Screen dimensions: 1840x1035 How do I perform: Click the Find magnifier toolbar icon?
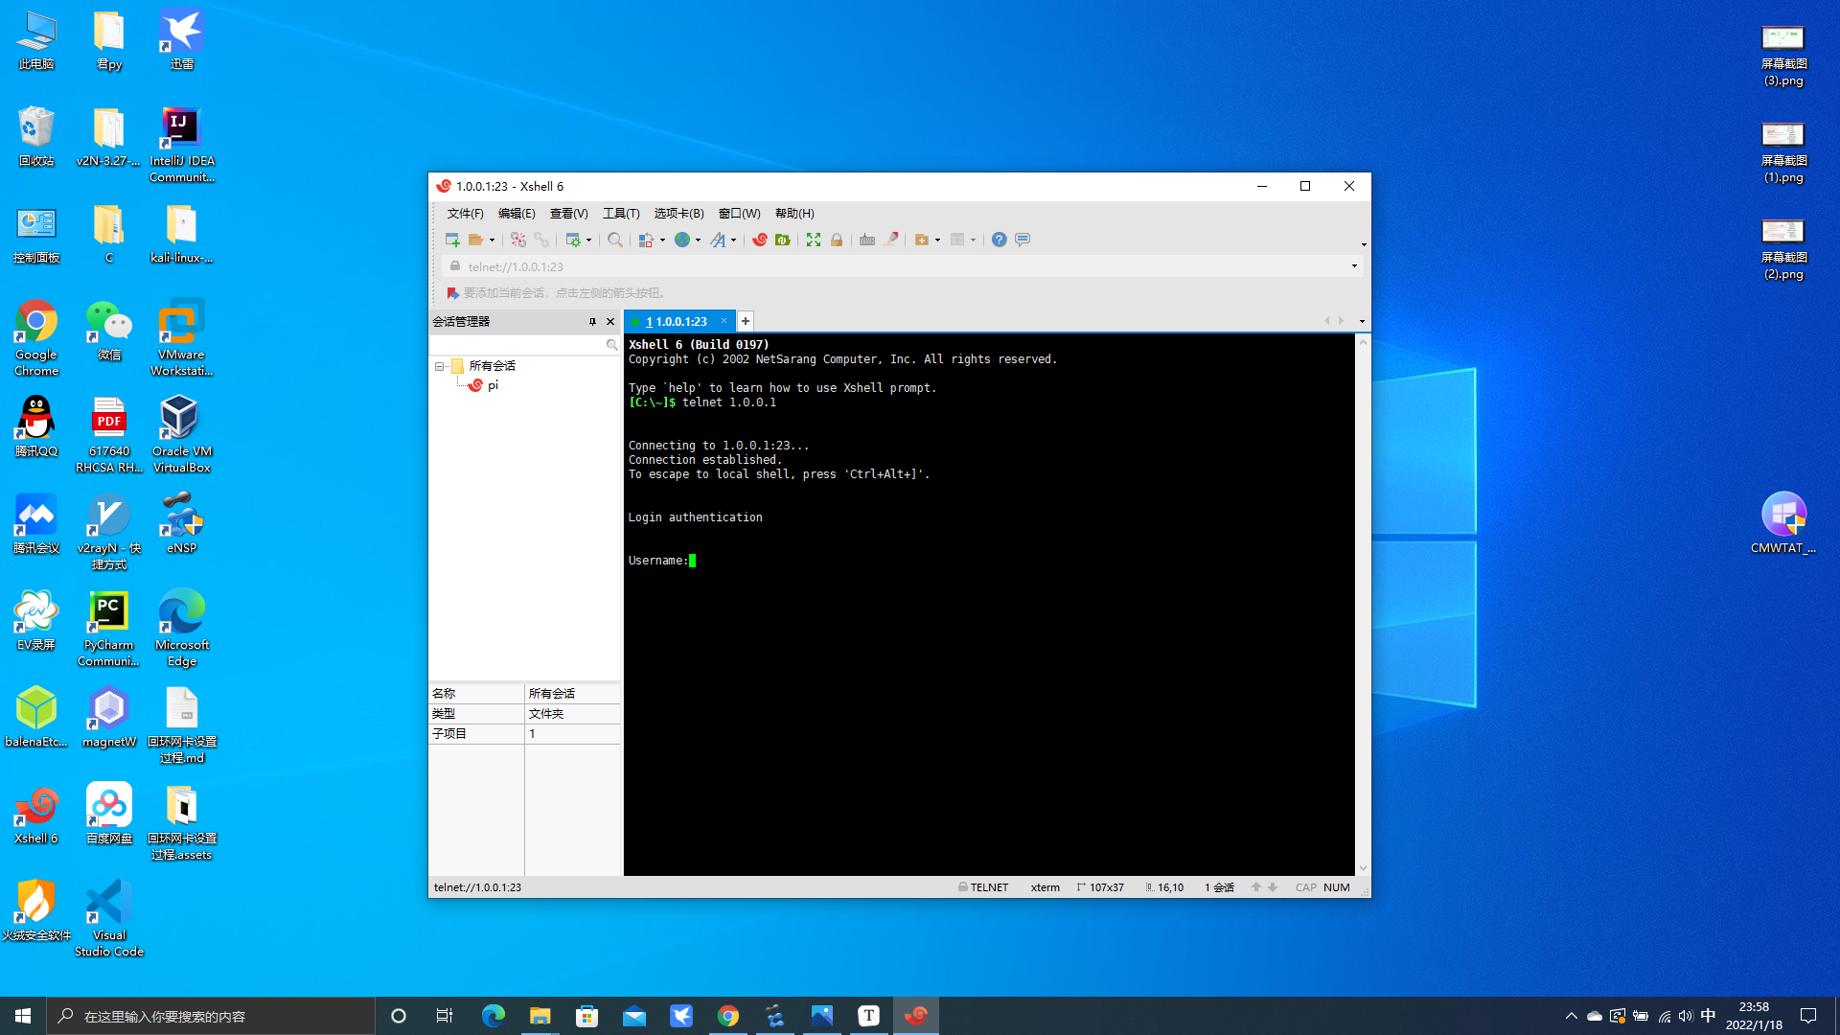(x=615, y=240)
